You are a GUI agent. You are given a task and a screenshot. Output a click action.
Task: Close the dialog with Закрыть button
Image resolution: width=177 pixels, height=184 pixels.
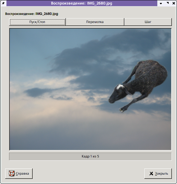tap(158, 174)
